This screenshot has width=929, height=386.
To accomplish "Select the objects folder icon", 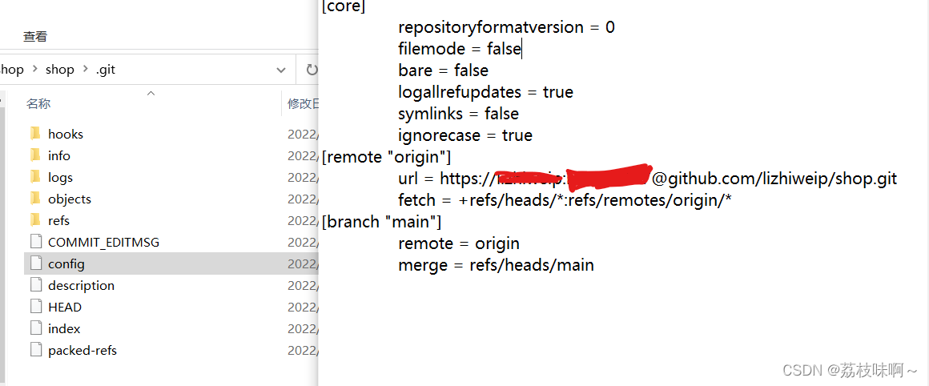I will pyautogui.click(x=35, y=199).
